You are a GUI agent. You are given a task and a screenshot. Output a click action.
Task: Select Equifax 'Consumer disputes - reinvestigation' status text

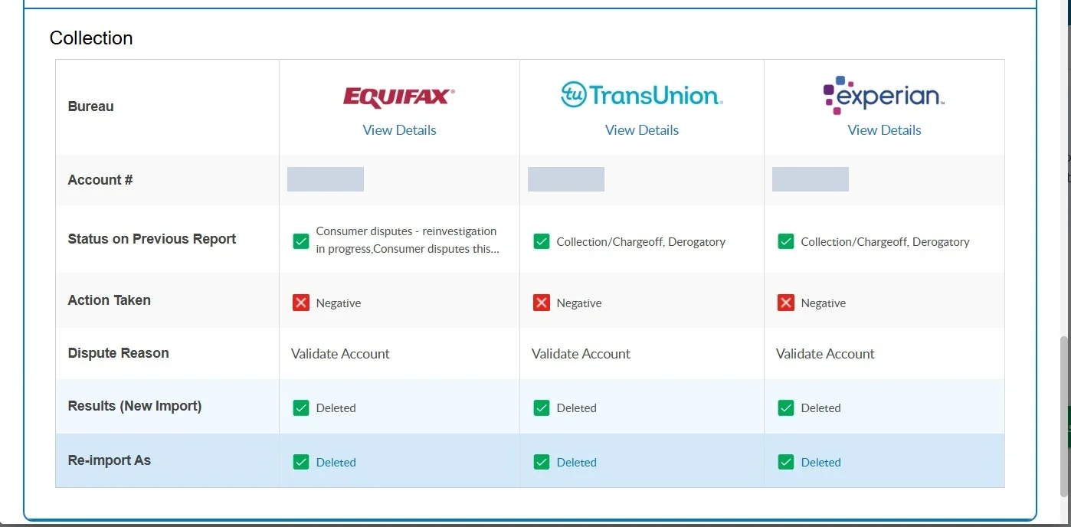click(408, 240)
